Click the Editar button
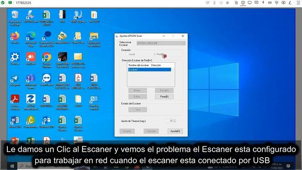This screenshot has height=170, width=302. 137,96
